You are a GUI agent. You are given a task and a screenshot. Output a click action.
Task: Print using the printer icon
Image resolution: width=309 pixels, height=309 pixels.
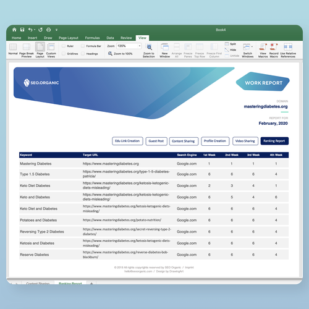48,30
